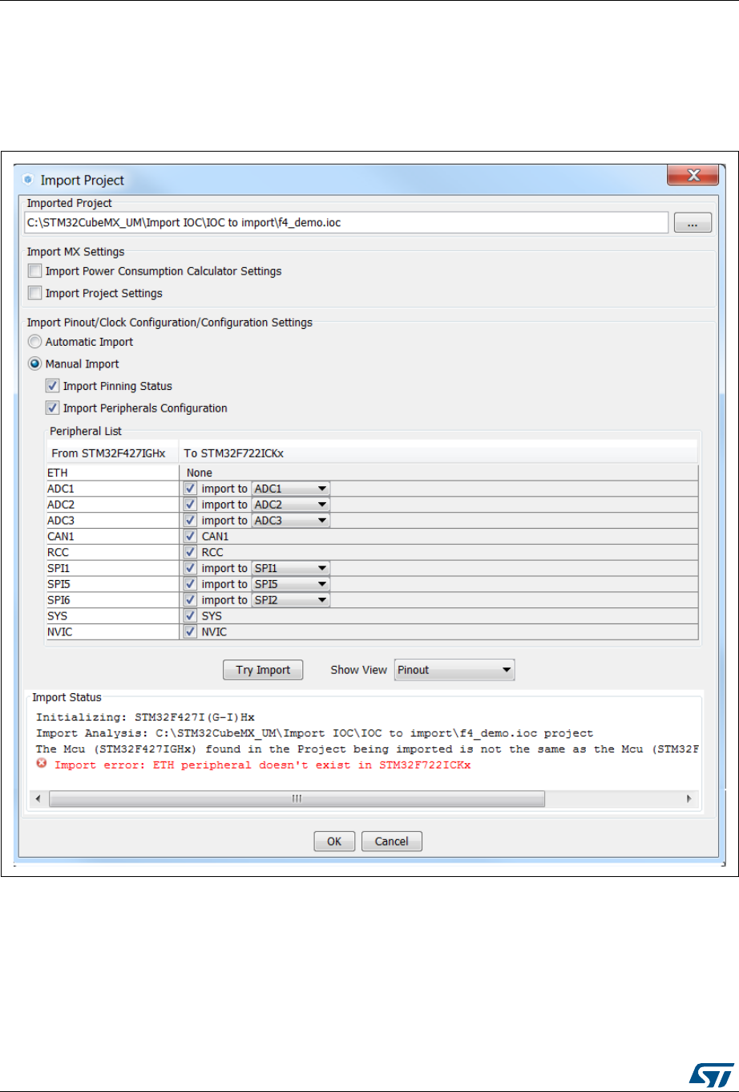Select the Automatic Import option
Viewport: 739px width, 1092px height.
pyautogui.click(x=35, y=342)
